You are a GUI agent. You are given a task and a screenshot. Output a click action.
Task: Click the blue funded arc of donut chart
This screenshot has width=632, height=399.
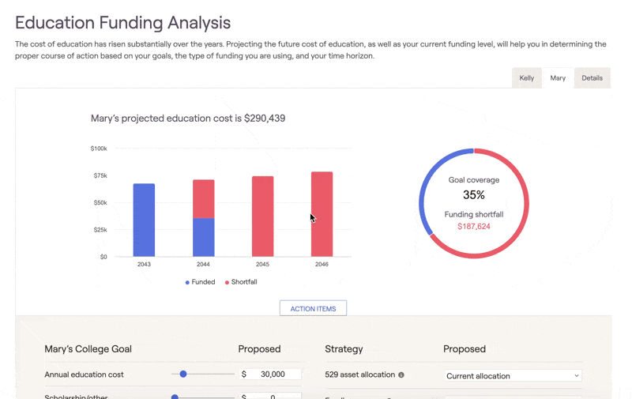click(428, 180)
